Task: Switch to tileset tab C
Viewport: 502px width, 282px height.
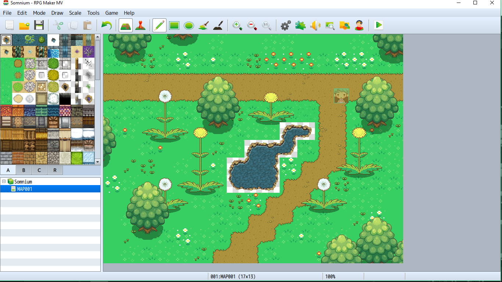Action: [39, 170]
